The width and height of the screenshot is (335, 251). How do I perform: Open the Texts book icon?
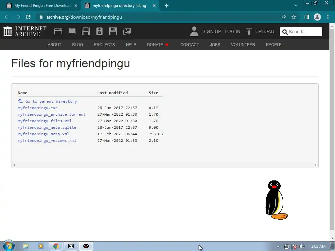tap(72, 31)
